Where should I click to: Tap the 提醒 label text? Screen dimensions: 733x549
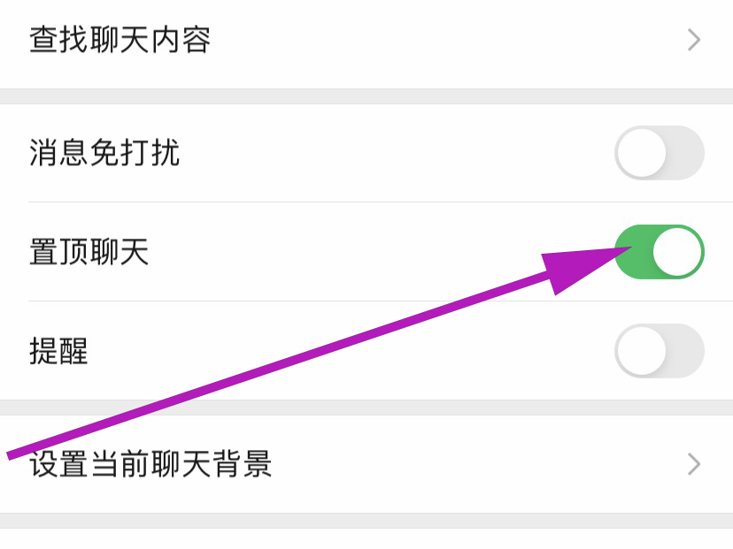[x=58, y=352]
